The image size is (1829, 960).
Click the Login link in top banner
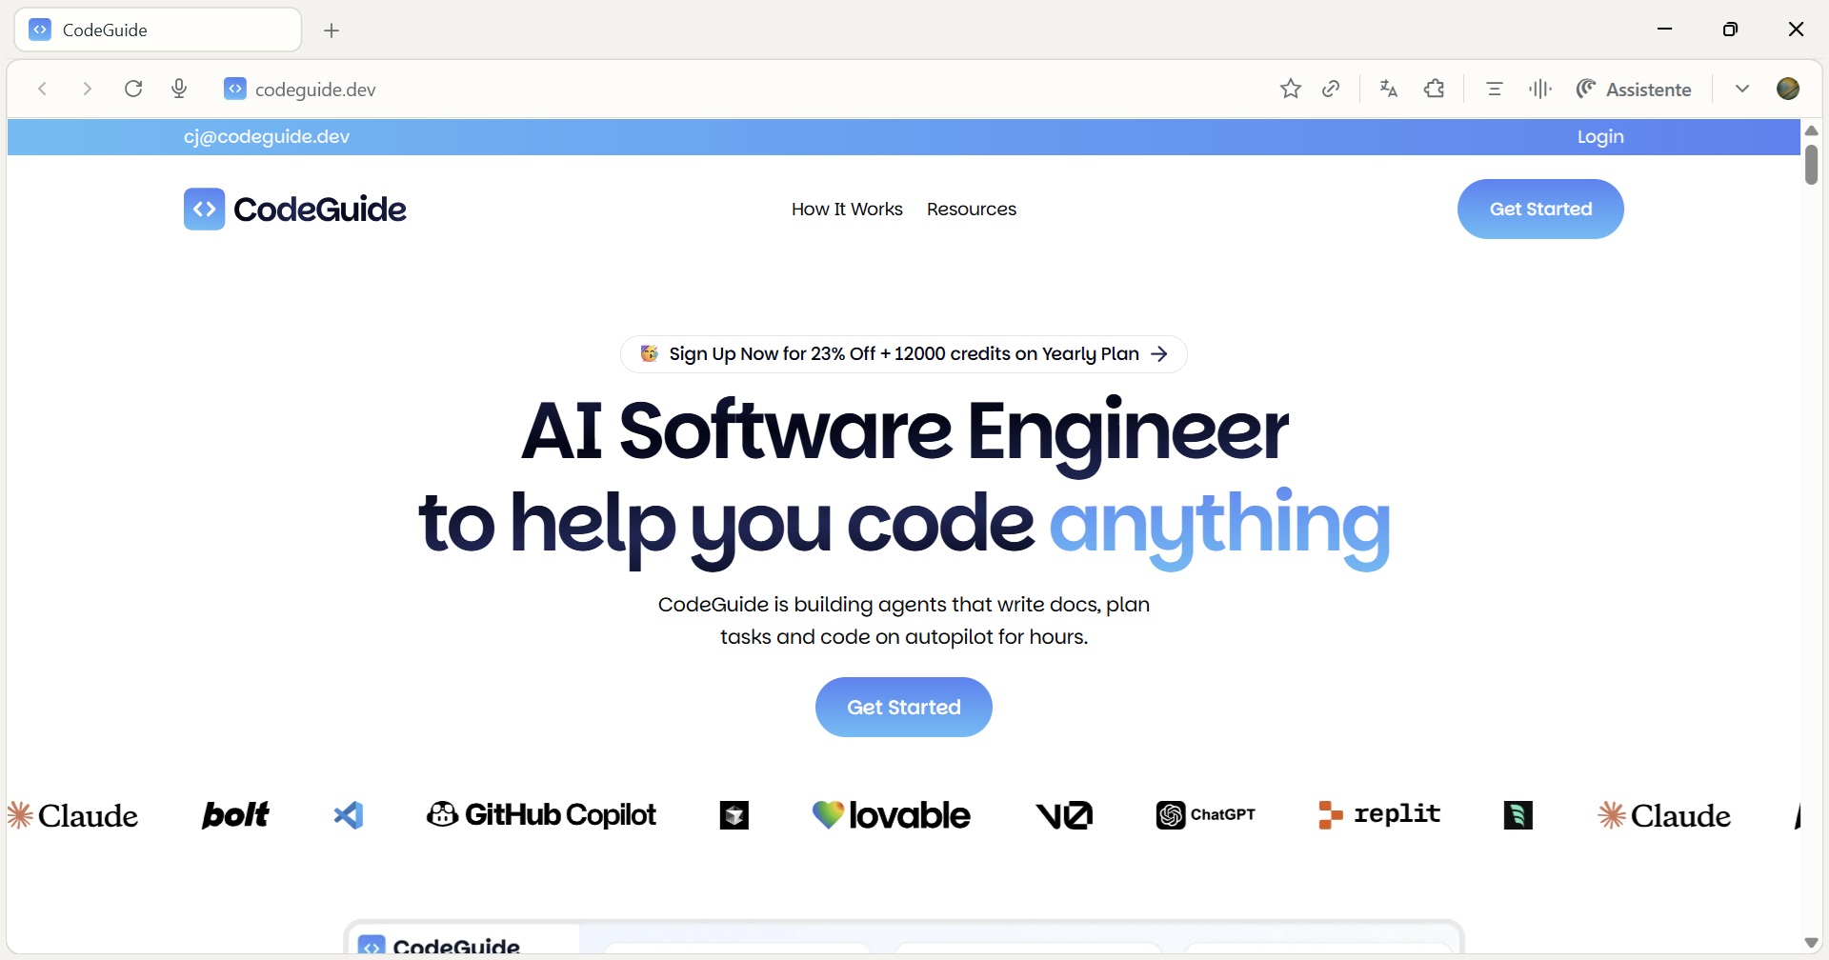click(x=1600, y=137)
